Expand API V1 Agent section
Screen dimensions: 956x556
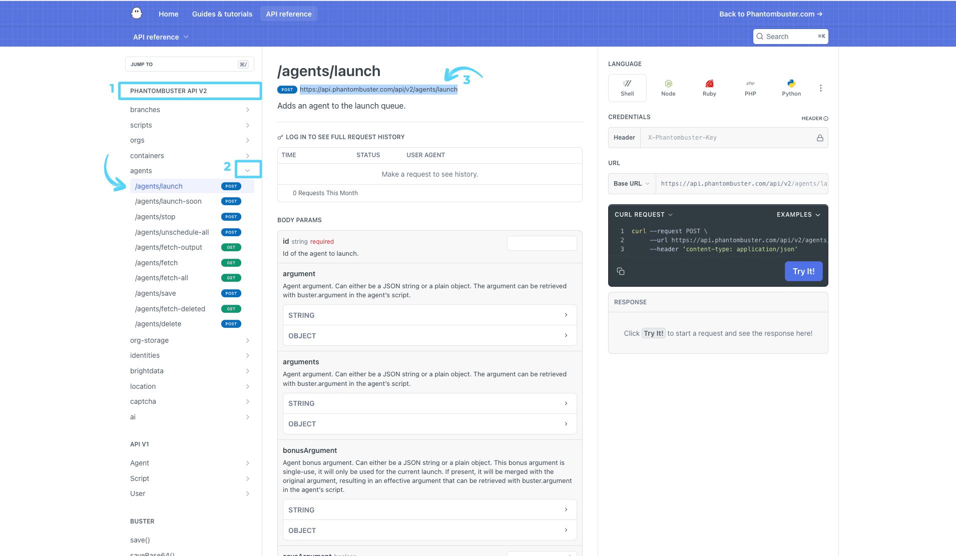coord(248,463)
